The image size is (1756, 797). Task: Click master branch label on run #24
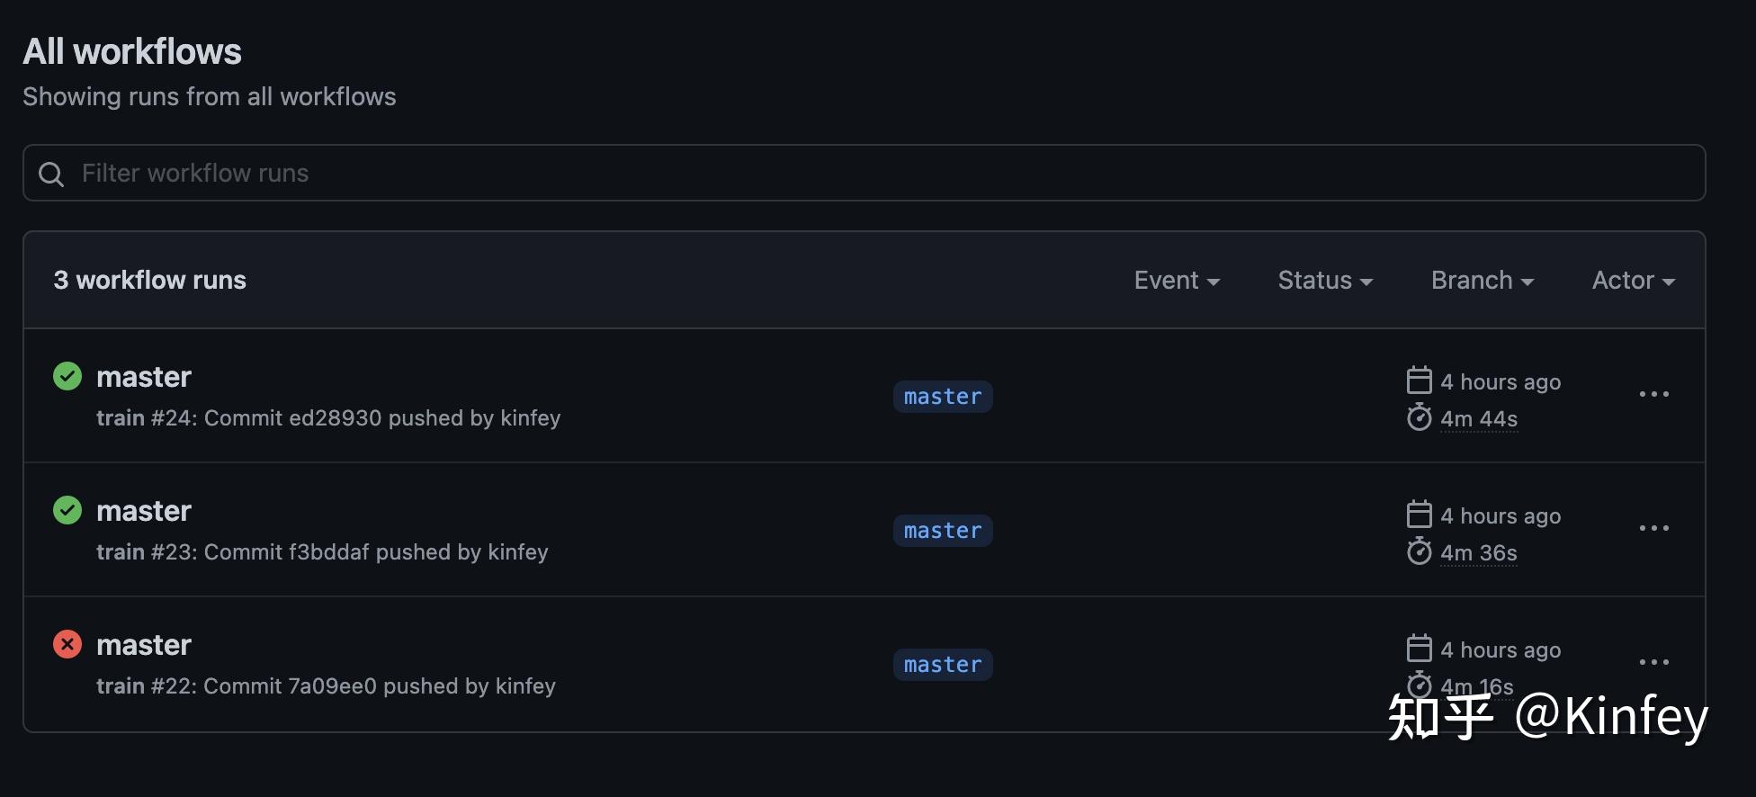943,397
